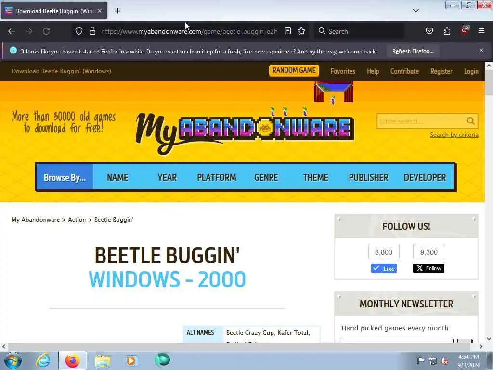Click the taskbar clock 4:54 PM
This screenshot has width=493, height=370.
point(468,361)
